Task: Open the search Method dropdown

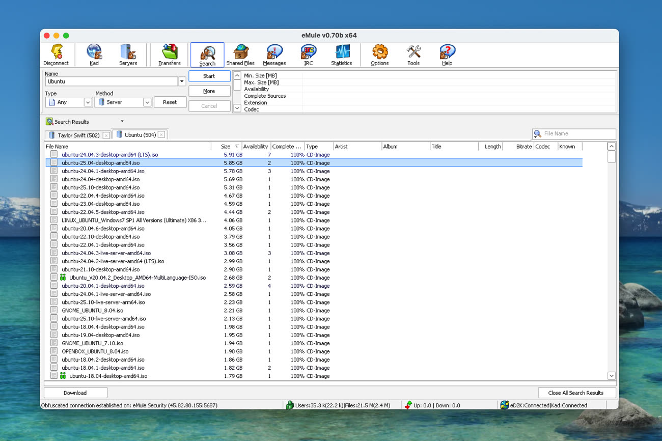Action: coord(147,102)
